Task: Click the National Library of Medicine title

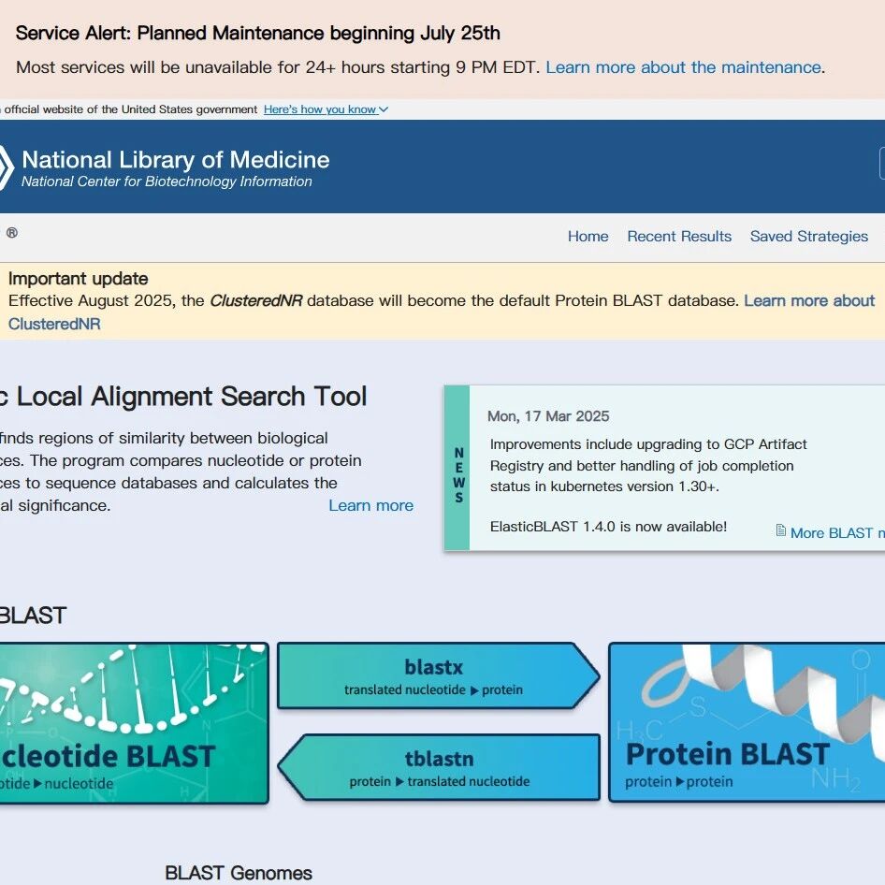Action: click(176, 159)
